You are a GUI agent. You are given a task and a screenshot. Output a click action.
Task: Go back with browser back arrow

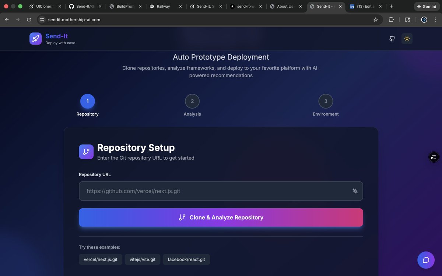7,20
